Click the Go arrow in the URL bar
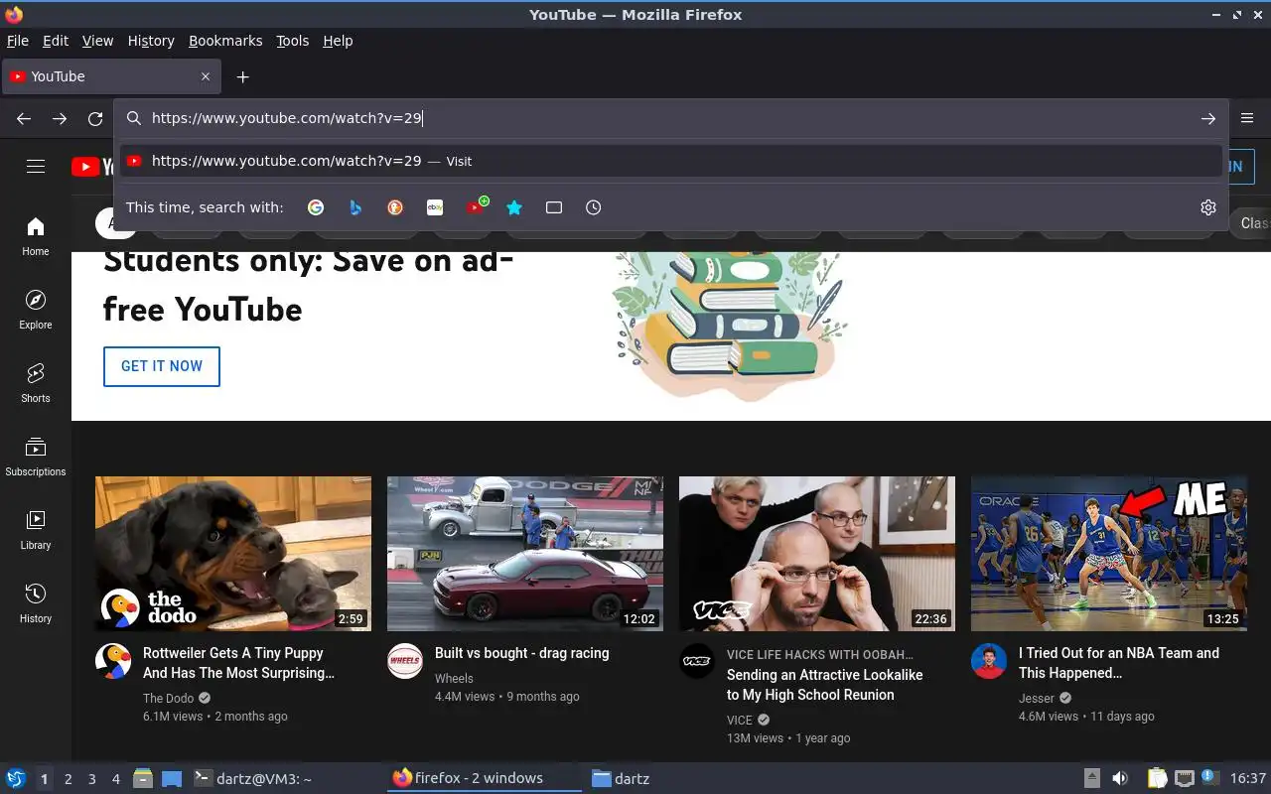The image size is (1271, 794). click(1207, 118)
